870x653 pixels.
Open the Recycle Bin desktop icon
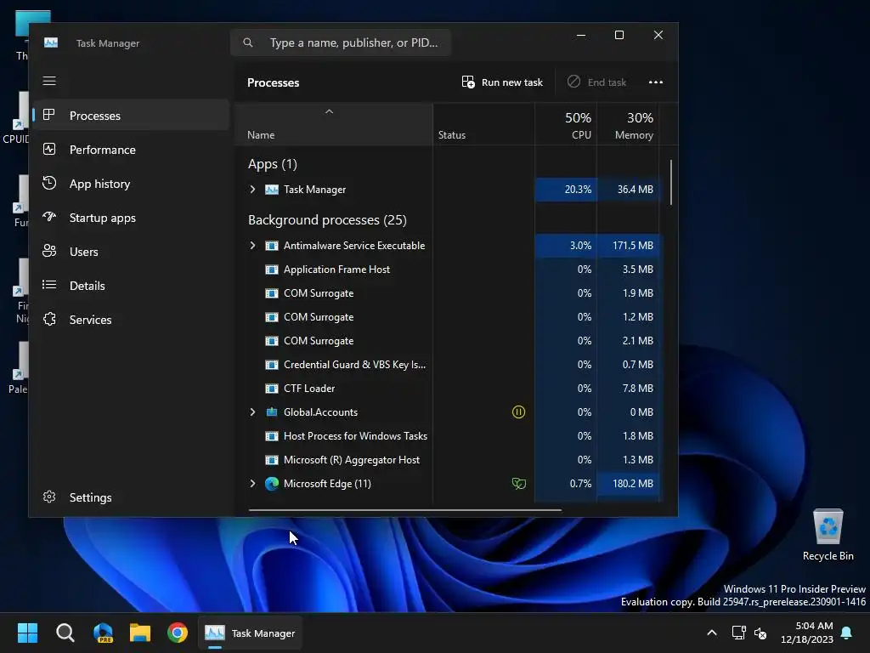828,536
